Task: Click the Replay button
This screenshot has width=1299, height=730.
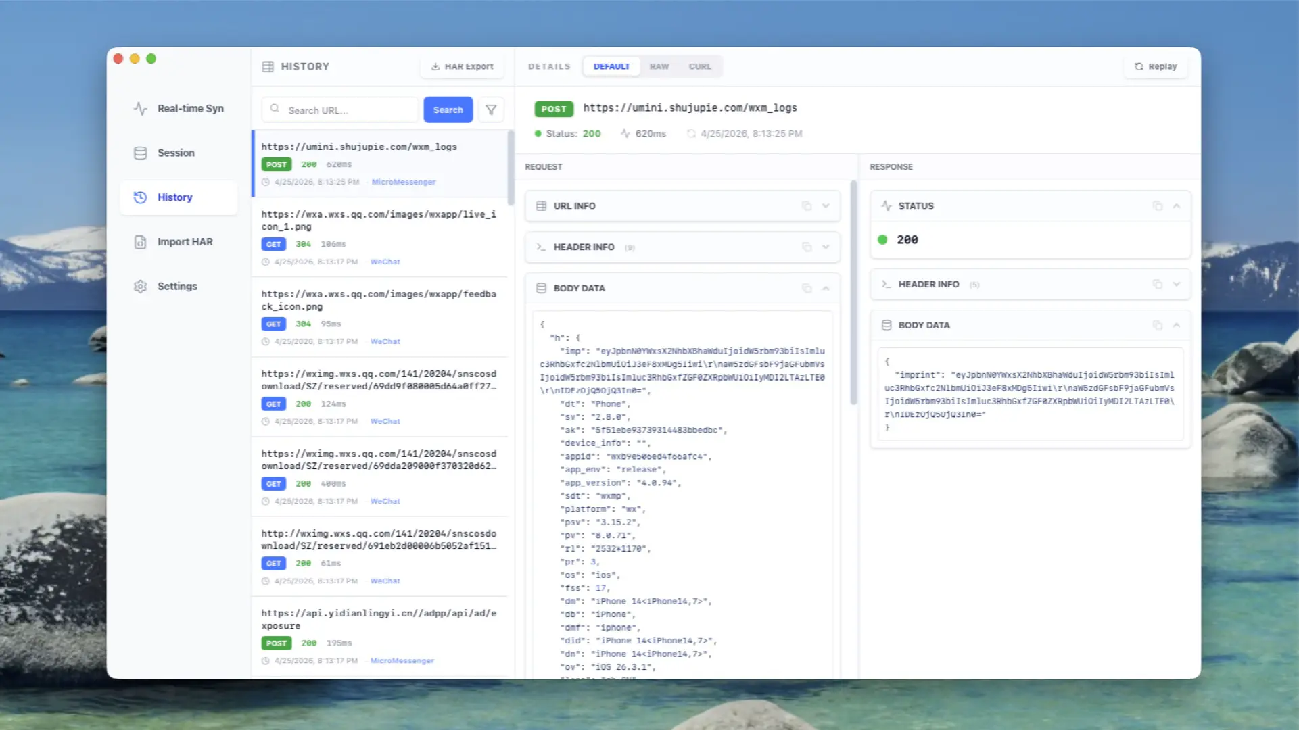Action: coord(1155,66)
